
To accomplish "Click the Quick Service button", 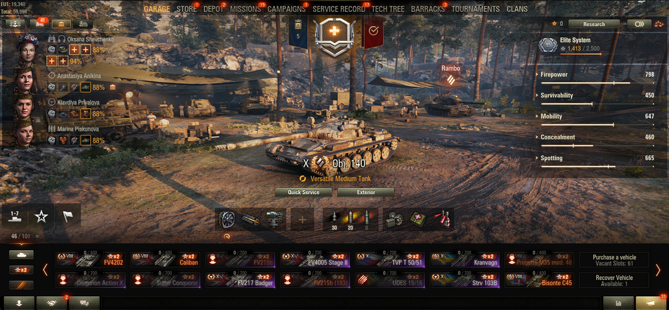I will pyautogui.click(x=303, y=192).
